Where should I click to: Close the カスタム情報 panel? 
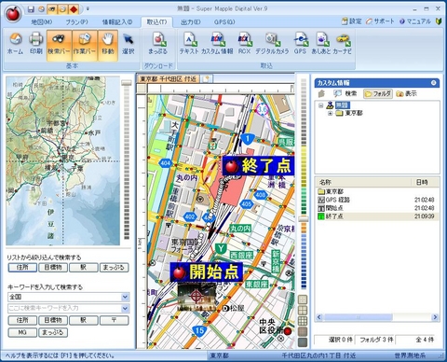tap(433, 83)
